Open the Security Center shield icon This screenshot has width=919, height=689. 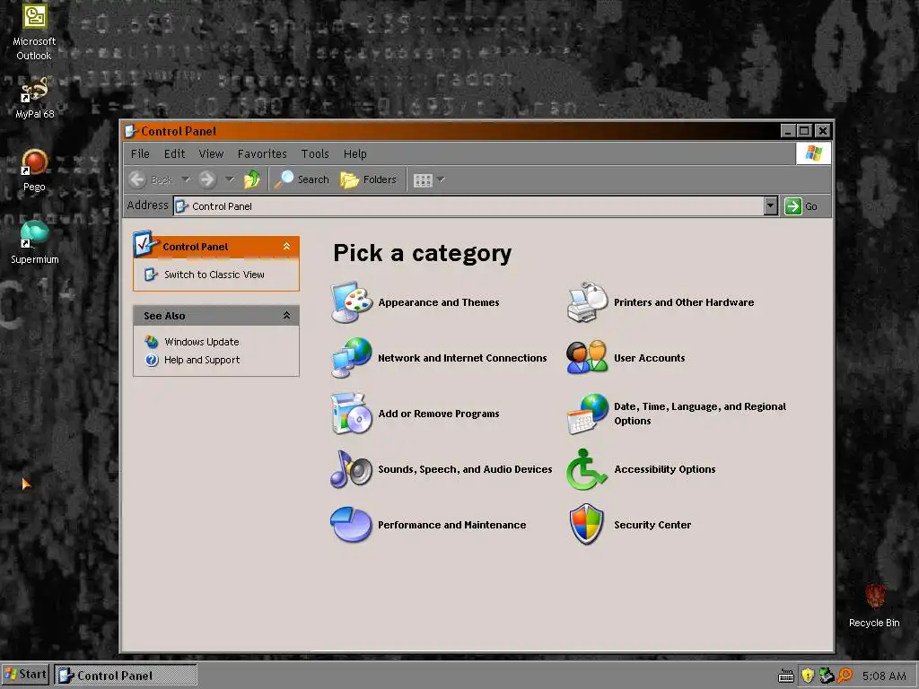(x=587, y=524)
